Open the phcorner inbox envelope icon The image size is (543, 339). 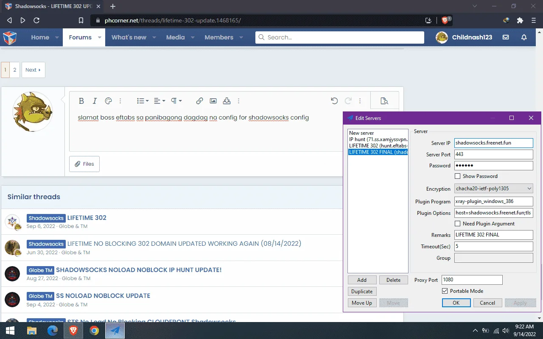coord(506,37)
